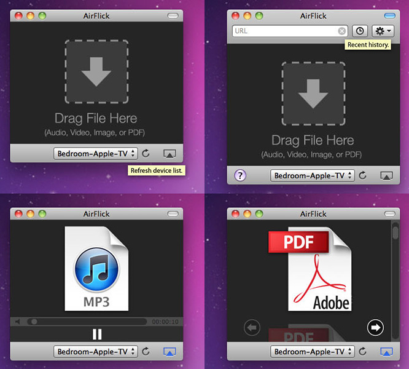Image resolution: width=409 pixels, height=369 pixels.
Task: Zoom the bottom-left AirFlick window
Action: (42, 214)
